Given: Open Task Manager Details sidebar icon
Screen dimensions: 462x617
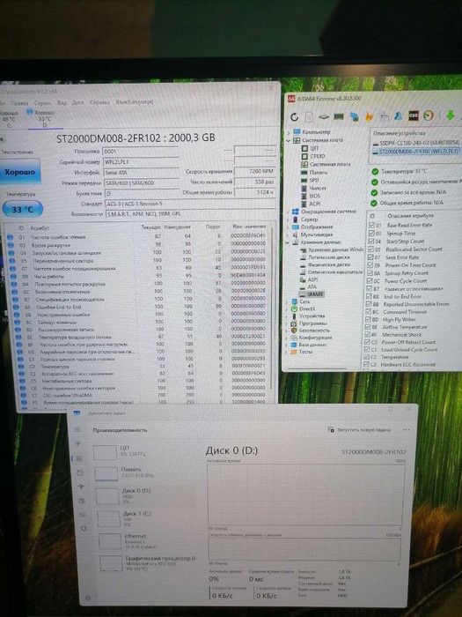Looking at the screenshot, I should click(x=83, y=514).
